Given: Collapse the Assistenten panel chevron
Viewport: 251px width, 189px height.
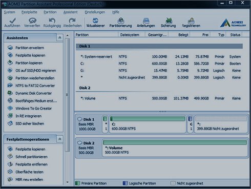Looking at the screenshot, I should tap(60, 37).
